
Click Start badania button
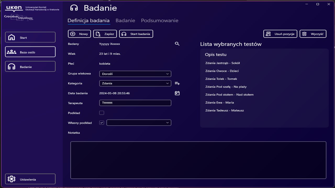136,34
